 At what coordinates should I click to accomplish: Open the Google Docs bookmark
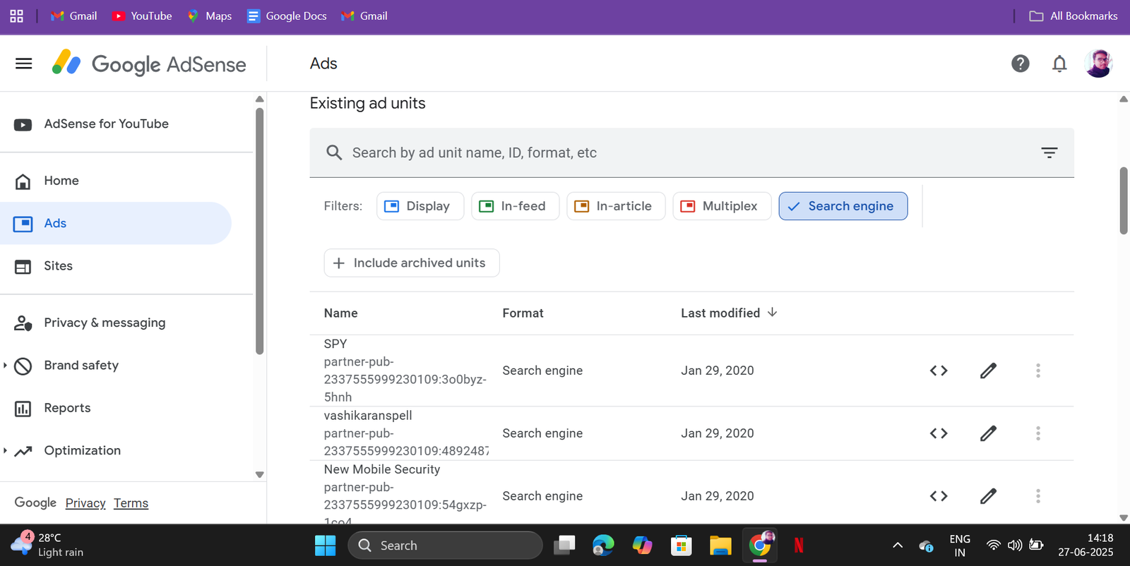(287, 16)
